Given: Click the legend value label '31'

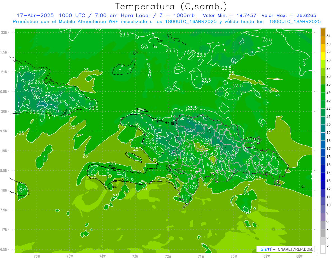Looking at the screenshot, I should click(329, 36).
